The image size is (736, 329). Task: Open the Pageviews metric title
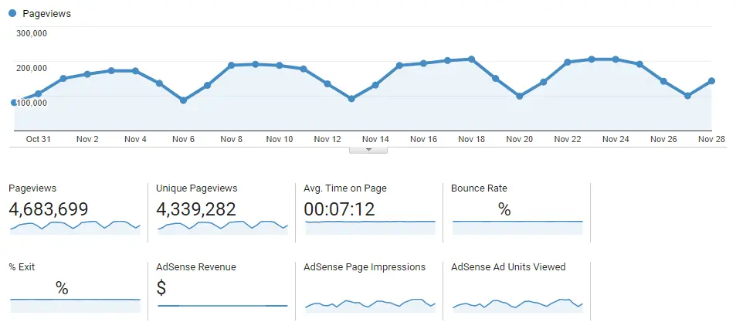(32, 188)
